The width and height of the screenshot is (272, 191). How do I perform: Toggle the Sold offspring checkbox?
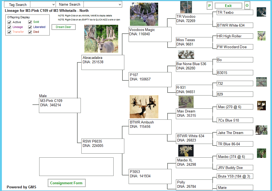pyautogui.click(x=30, y=22)
